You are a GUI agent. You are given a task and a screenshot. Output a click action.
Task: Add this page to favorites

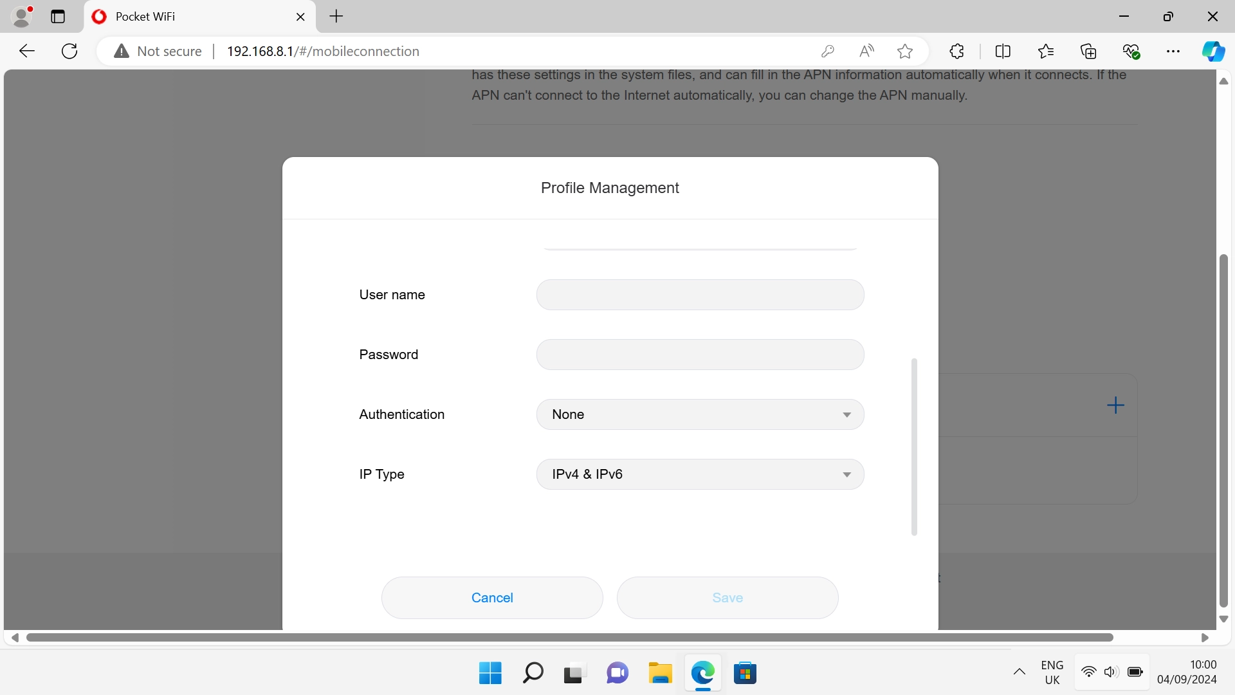click(x=905, y=51)
